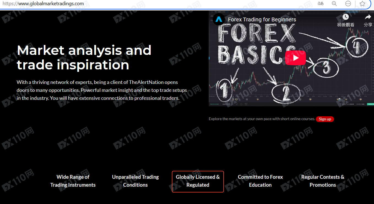Click the Watch Later clock icon

(x=346, y=17)
